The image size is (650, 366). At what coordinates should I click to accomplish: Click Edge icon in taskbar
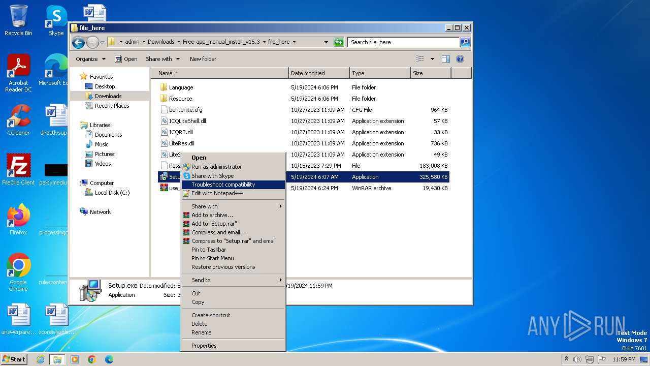click(109, 359)
